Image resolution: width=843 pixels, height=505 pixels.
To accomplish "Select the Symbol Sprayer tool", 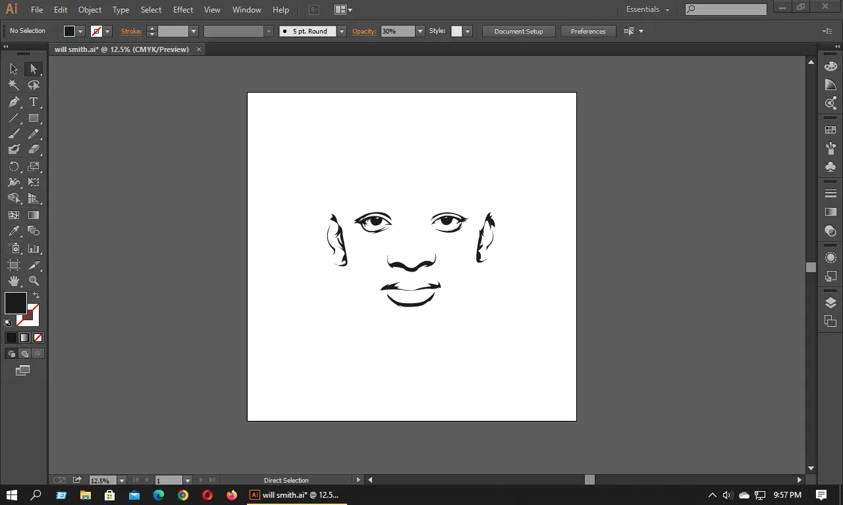I will pyautogui.click(x=14, y=249).
